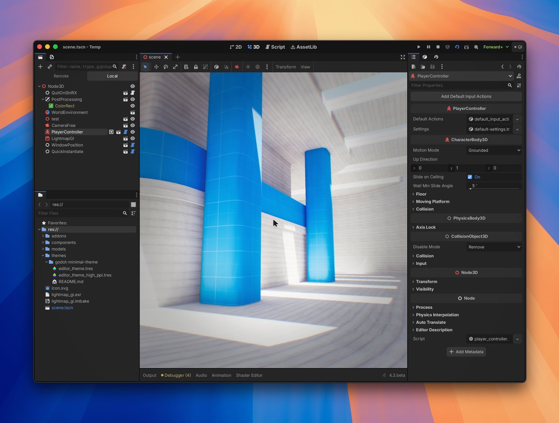
Task: Adjust the Wall Min Slide Angle slider
Action: pos(494,189)
